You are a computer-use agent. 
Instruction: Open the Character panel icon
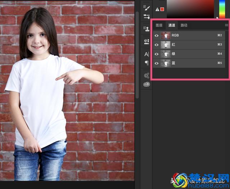coord(146,54)
